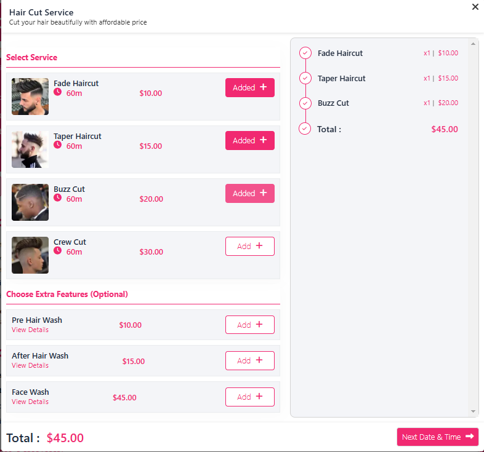
Task: Open View Details under Face Wash
Action: point(30,402)
